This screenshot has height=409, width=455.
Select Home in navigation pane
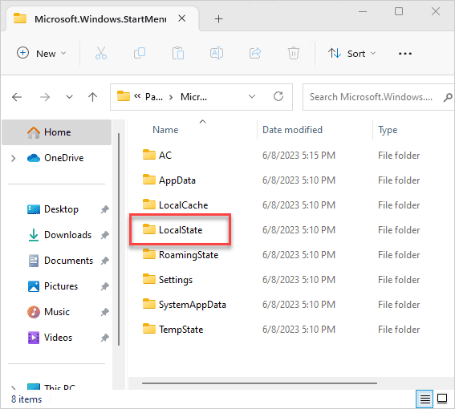tap(57, 132)
